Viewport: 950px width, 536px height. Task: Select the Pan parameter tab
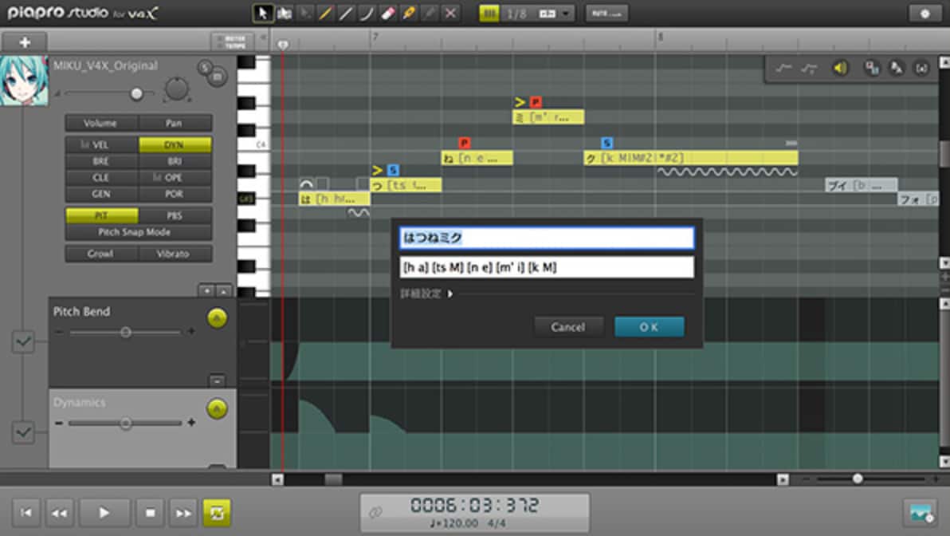tap(175, 123)
